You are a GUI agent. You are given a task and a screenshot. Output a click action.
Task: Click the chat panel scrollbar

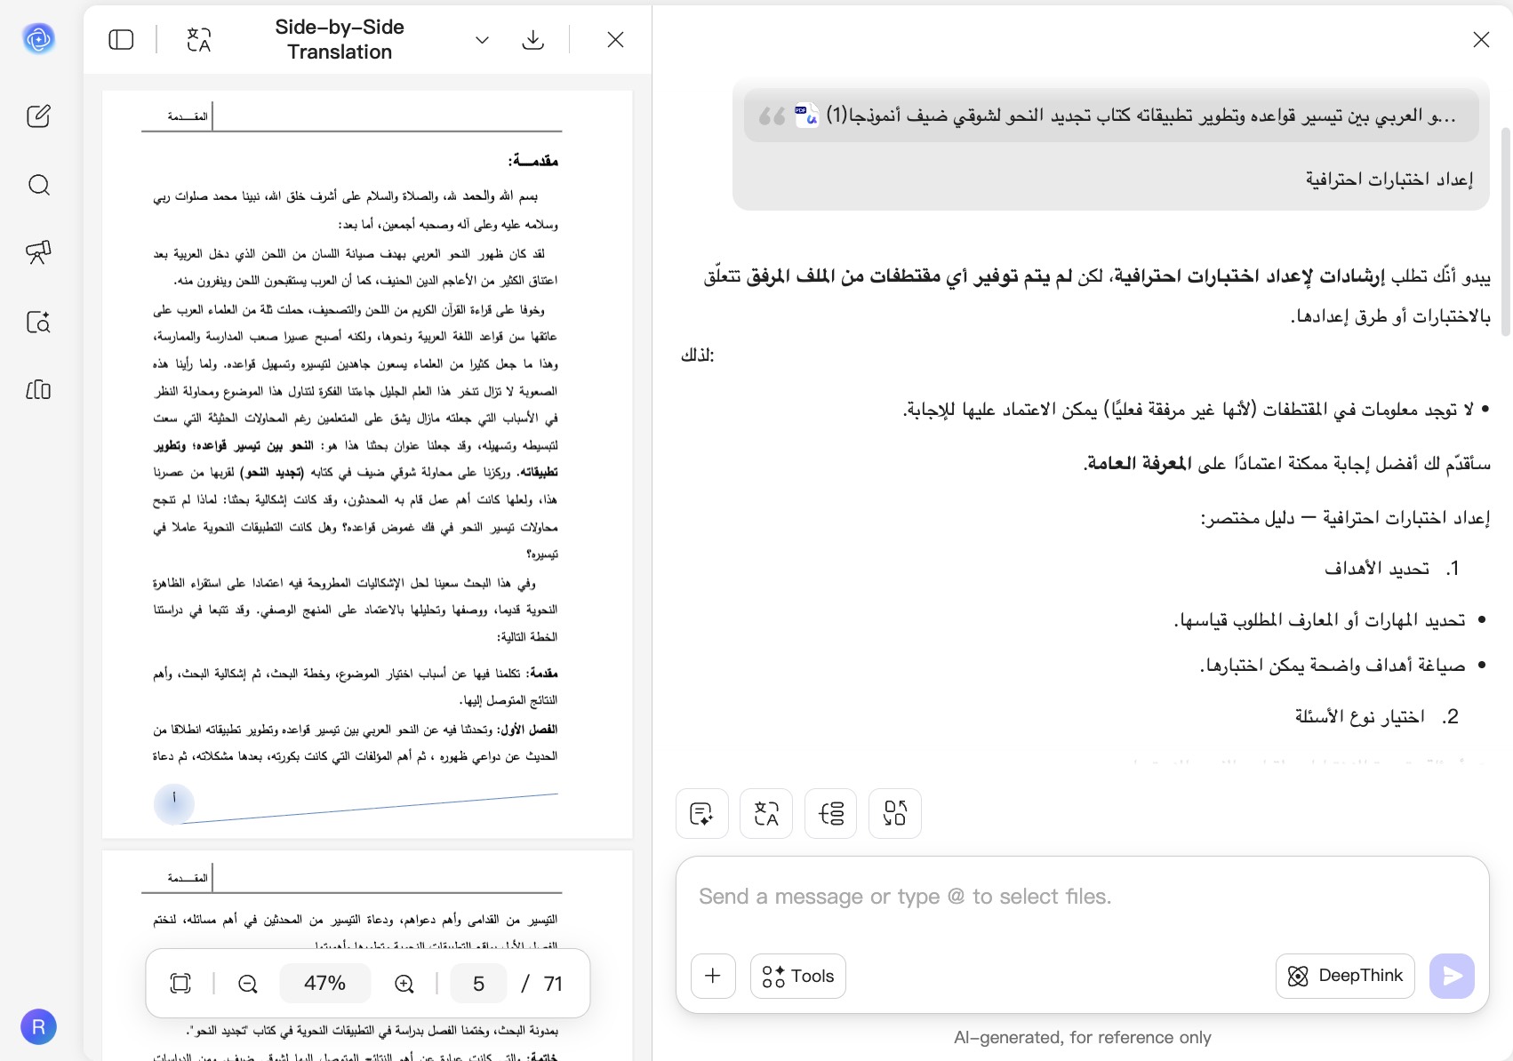[1505, 231]
